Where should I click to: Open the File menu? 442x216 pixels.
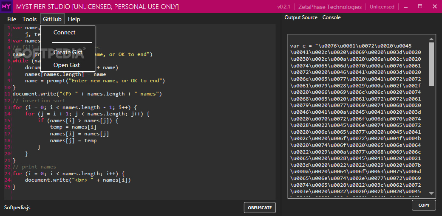pos(12,19)
